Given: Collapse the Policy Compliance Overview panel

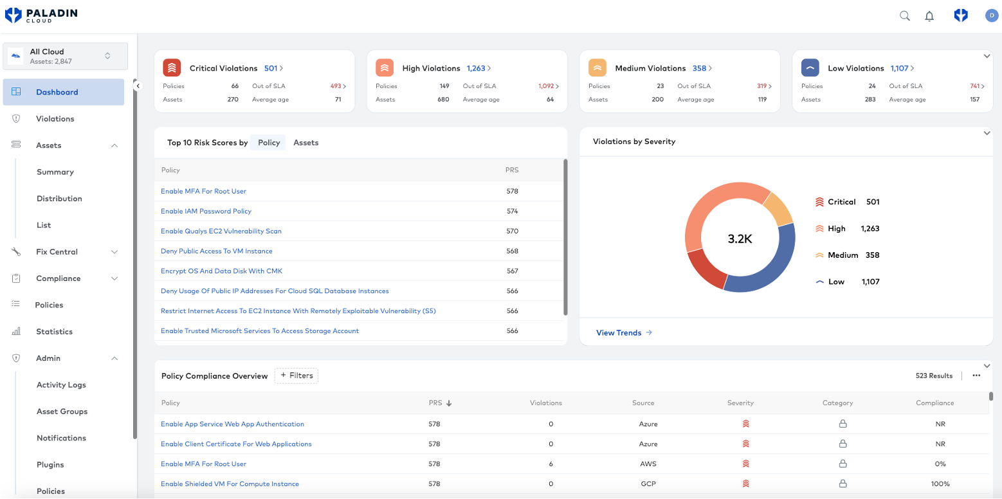Looking at the screenshot, I should point(987,365).
